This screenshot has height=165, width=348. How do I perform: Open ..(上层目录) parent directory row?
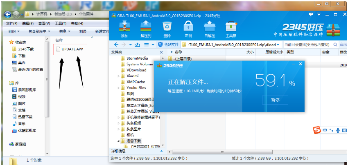coord(180,59)
